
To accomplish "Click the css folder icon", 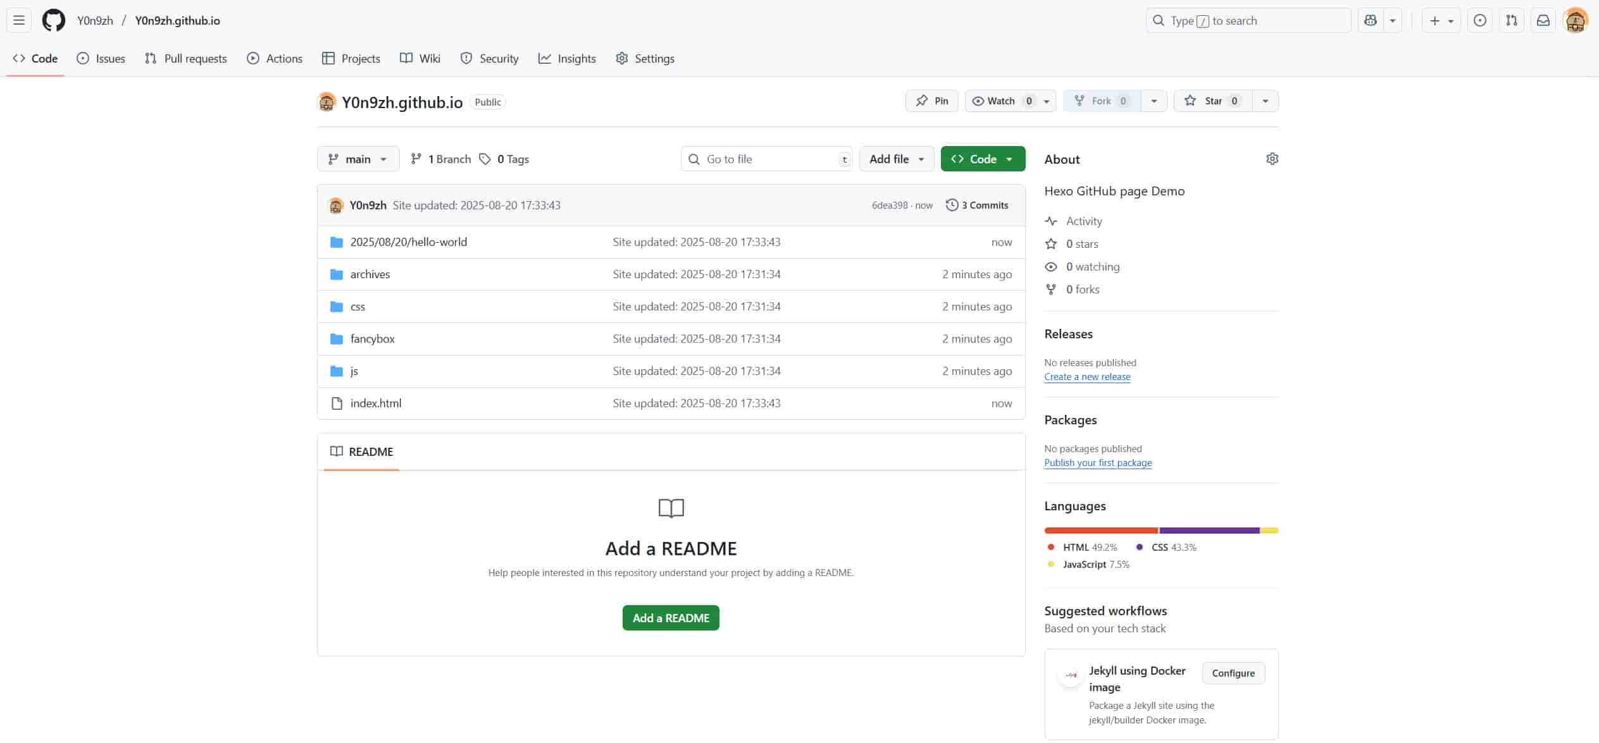I will click(337, 307).
